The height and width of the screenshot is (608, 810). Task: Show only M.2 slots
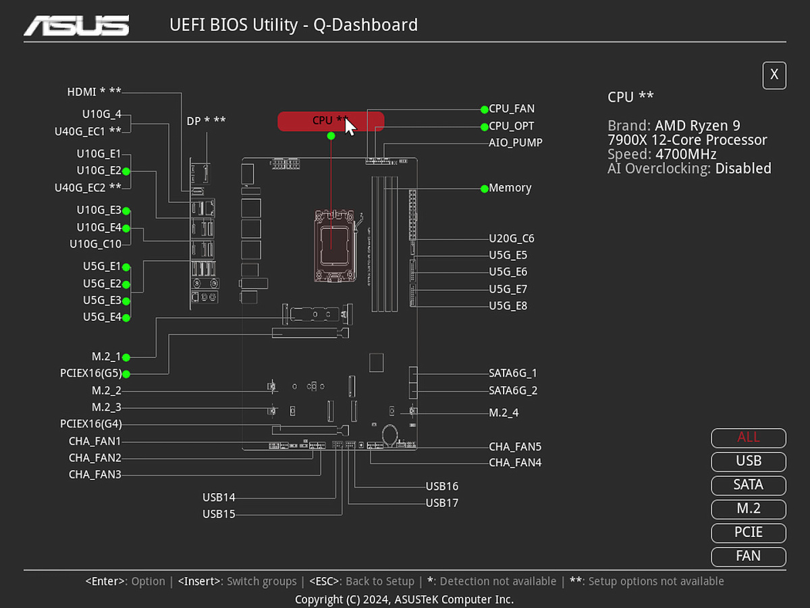tap(749, 509)
